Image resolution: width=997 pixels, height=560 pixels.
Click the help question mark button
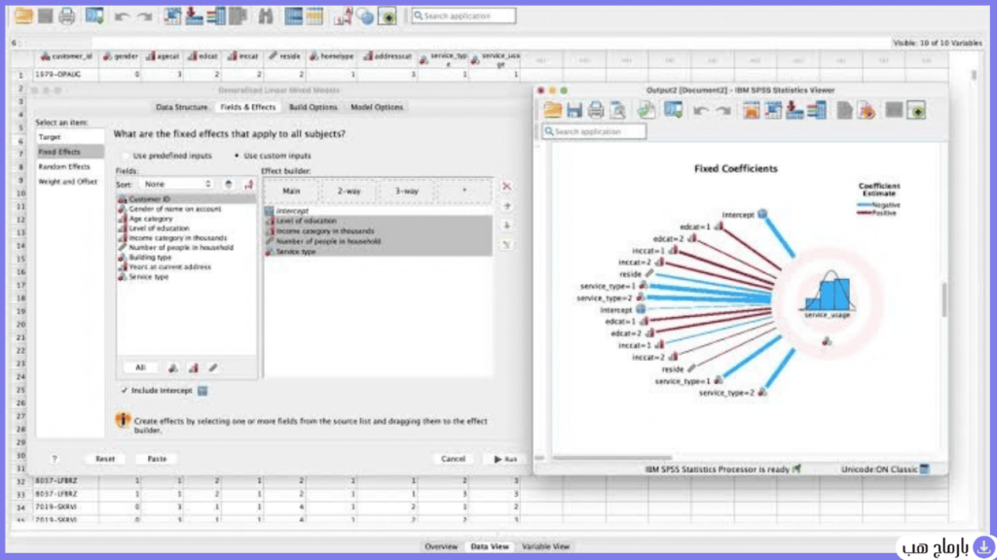[55, 459]
